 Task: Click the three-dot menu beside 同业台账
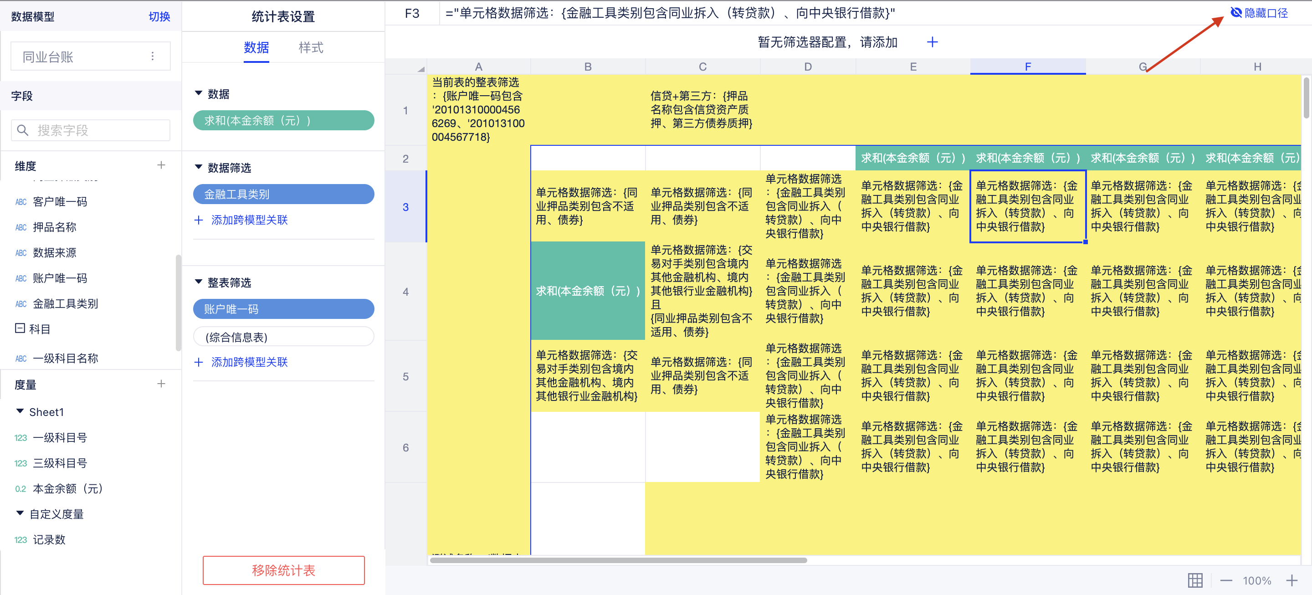(x=152, y=56)
